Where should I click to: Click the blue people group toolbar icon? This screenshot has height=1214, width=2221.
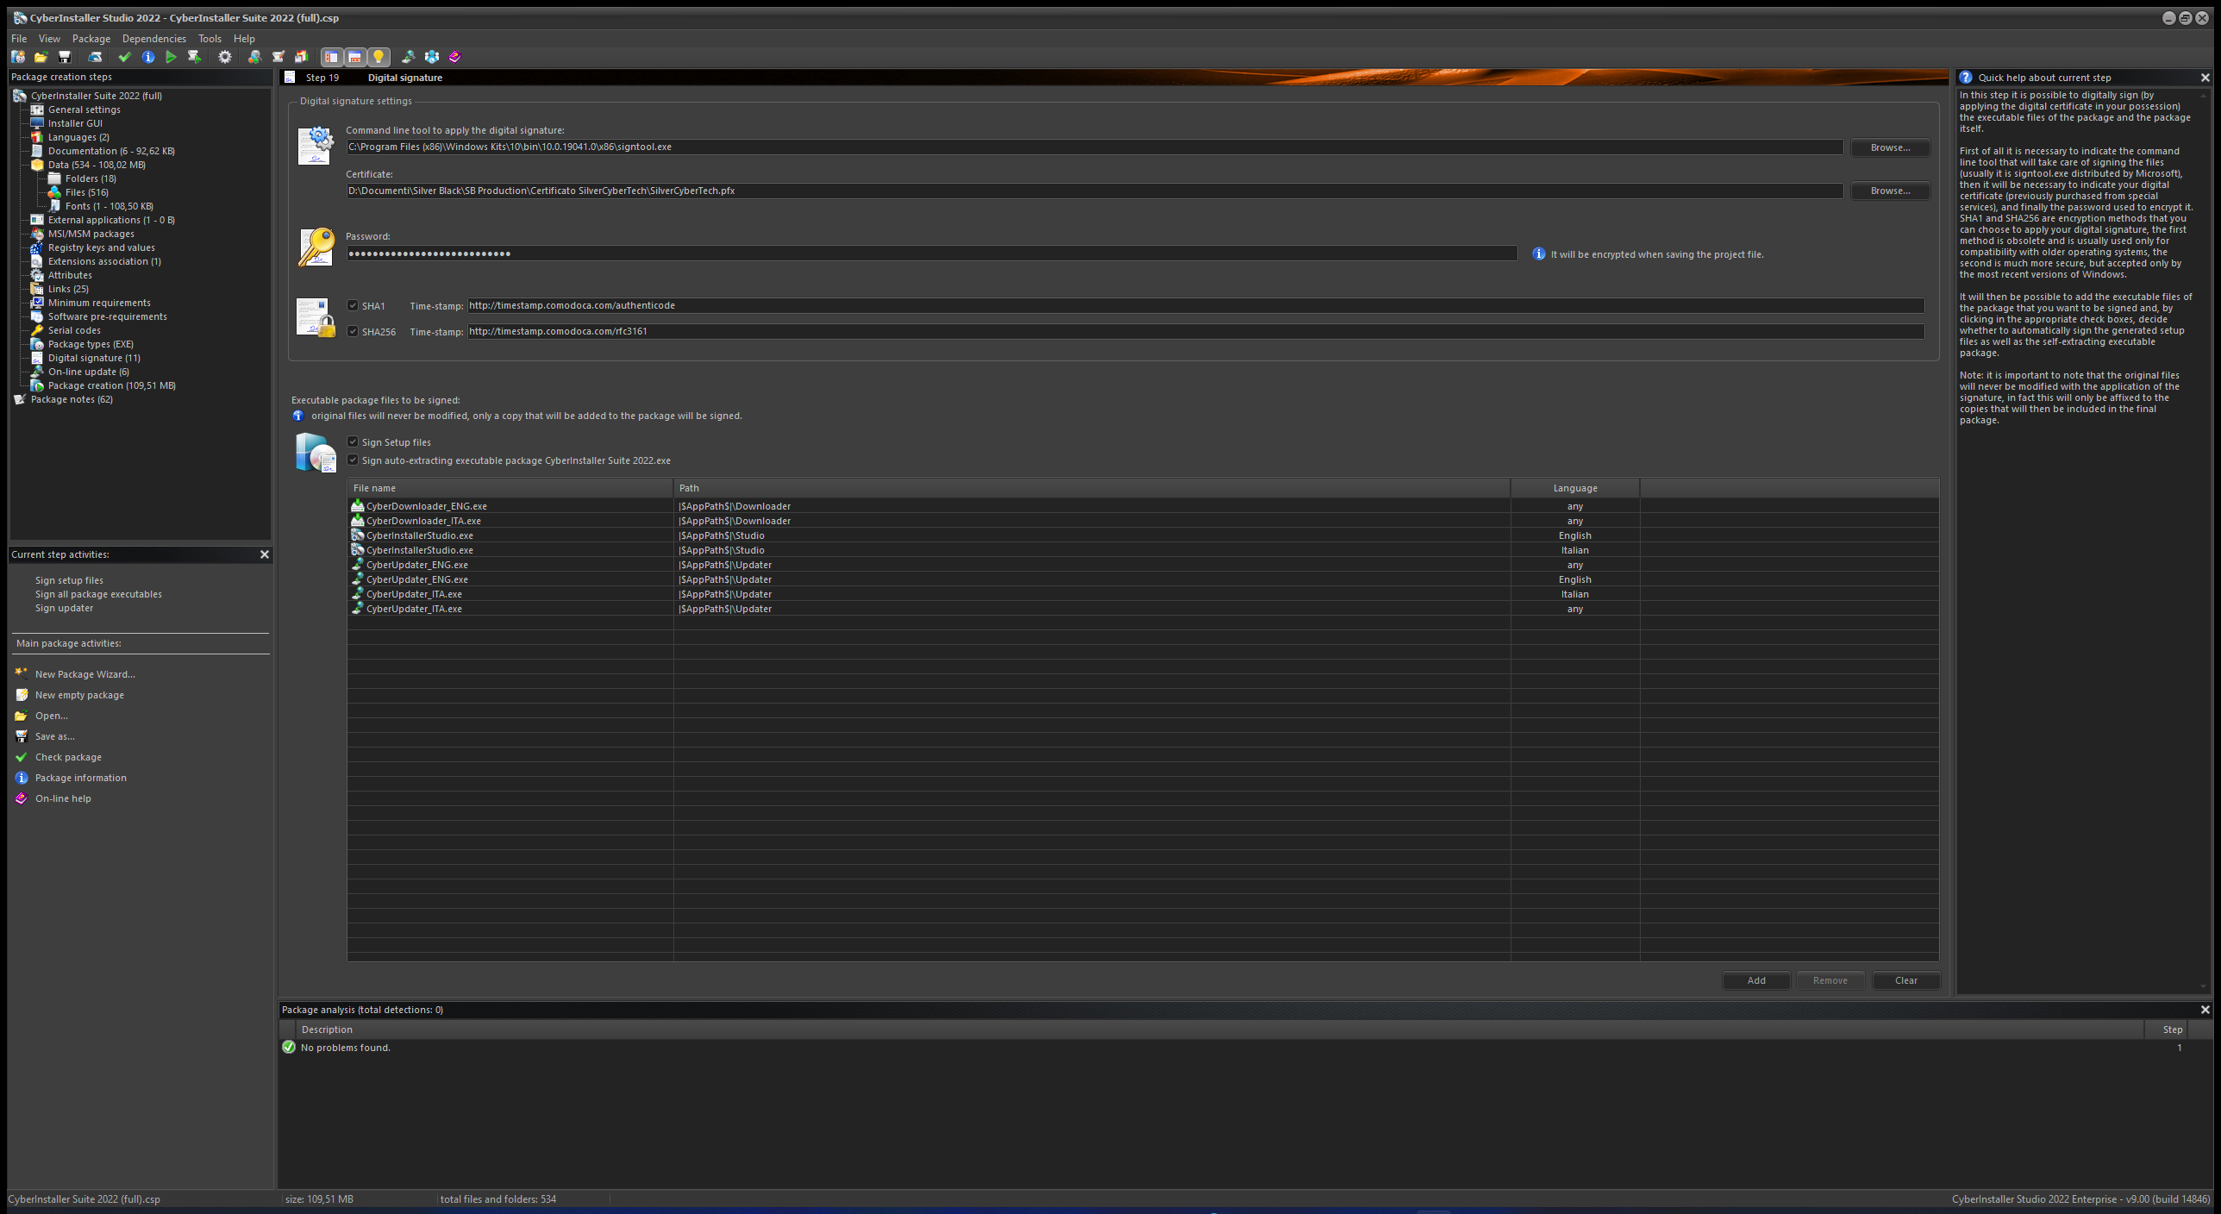click(x=431, y=57)
